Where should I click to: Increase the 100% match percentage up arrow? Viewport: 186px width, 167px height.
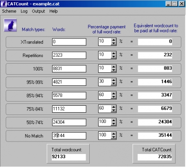pos(113,67)
